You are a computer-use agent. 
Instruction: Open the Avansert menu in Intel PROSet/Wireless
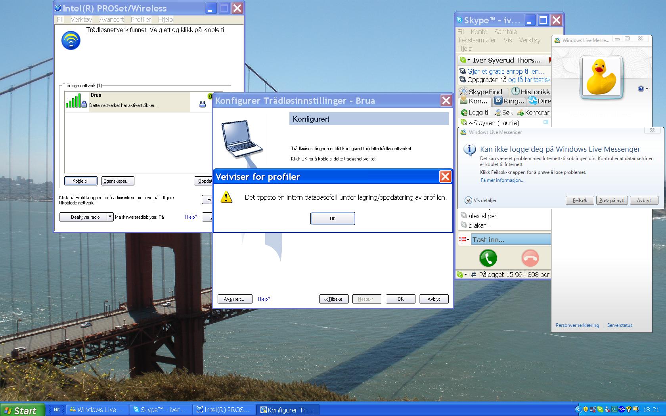tap(111, 19)
